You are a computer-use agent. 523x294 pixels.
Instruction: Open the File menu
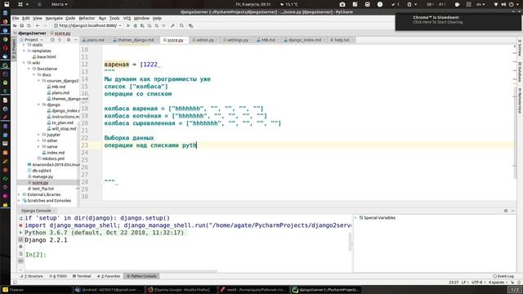tap(16, 18)
